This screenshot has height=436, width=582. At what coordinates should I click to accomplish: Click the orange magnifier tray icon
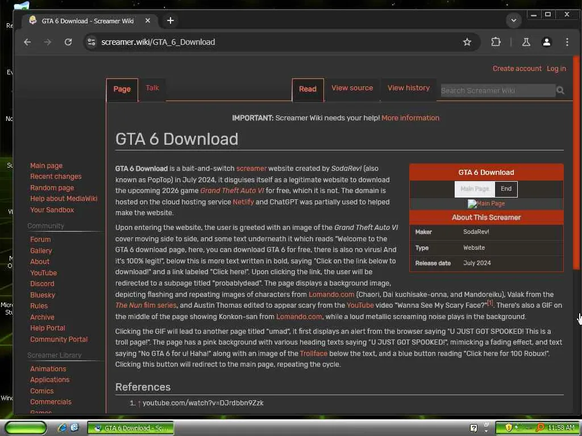point(541,427)
